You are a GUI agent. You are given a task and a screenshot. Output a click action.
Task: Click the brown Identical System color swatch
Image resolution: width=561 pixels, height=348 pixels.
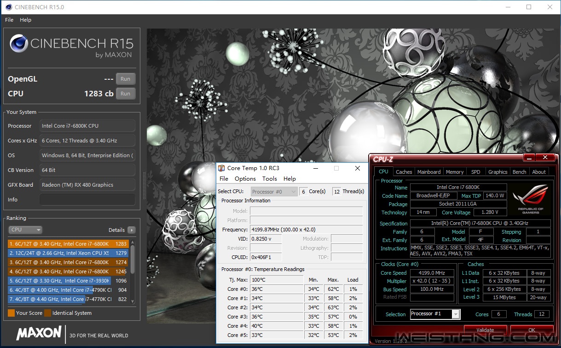click(x=47, y=313)
